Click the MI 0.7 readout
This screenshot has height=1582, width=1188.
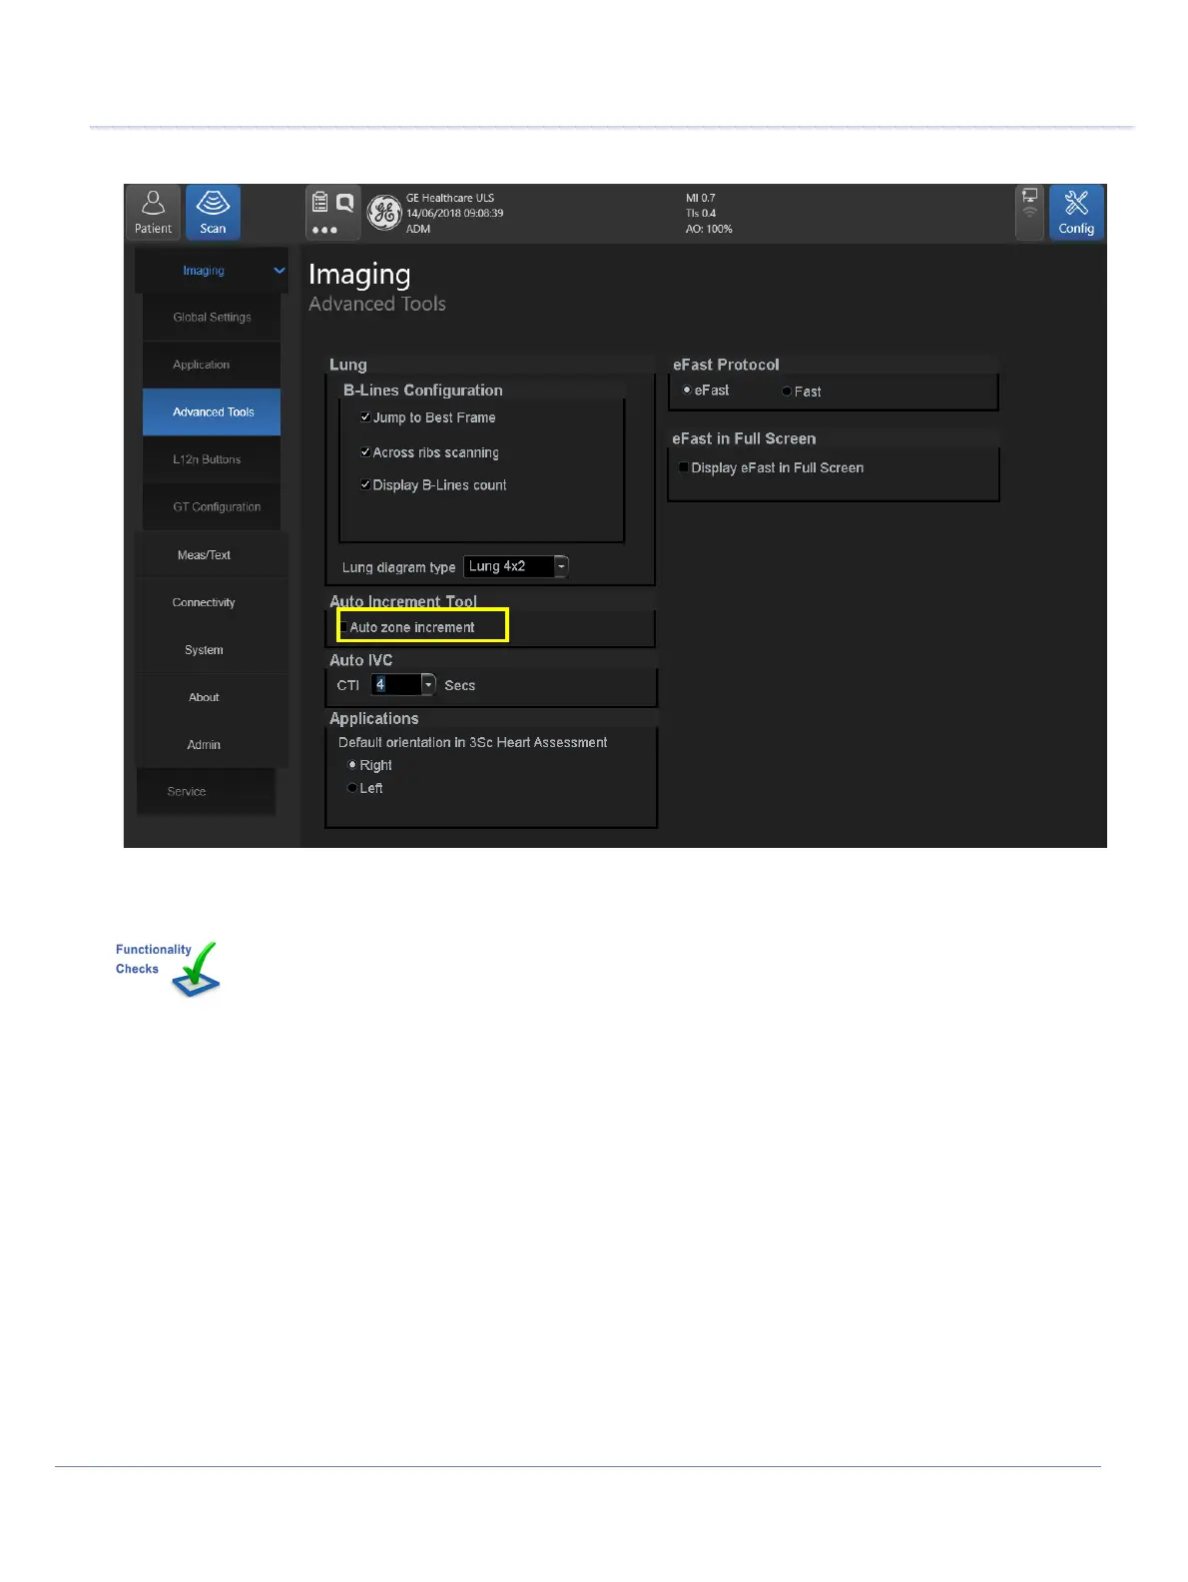701,198
